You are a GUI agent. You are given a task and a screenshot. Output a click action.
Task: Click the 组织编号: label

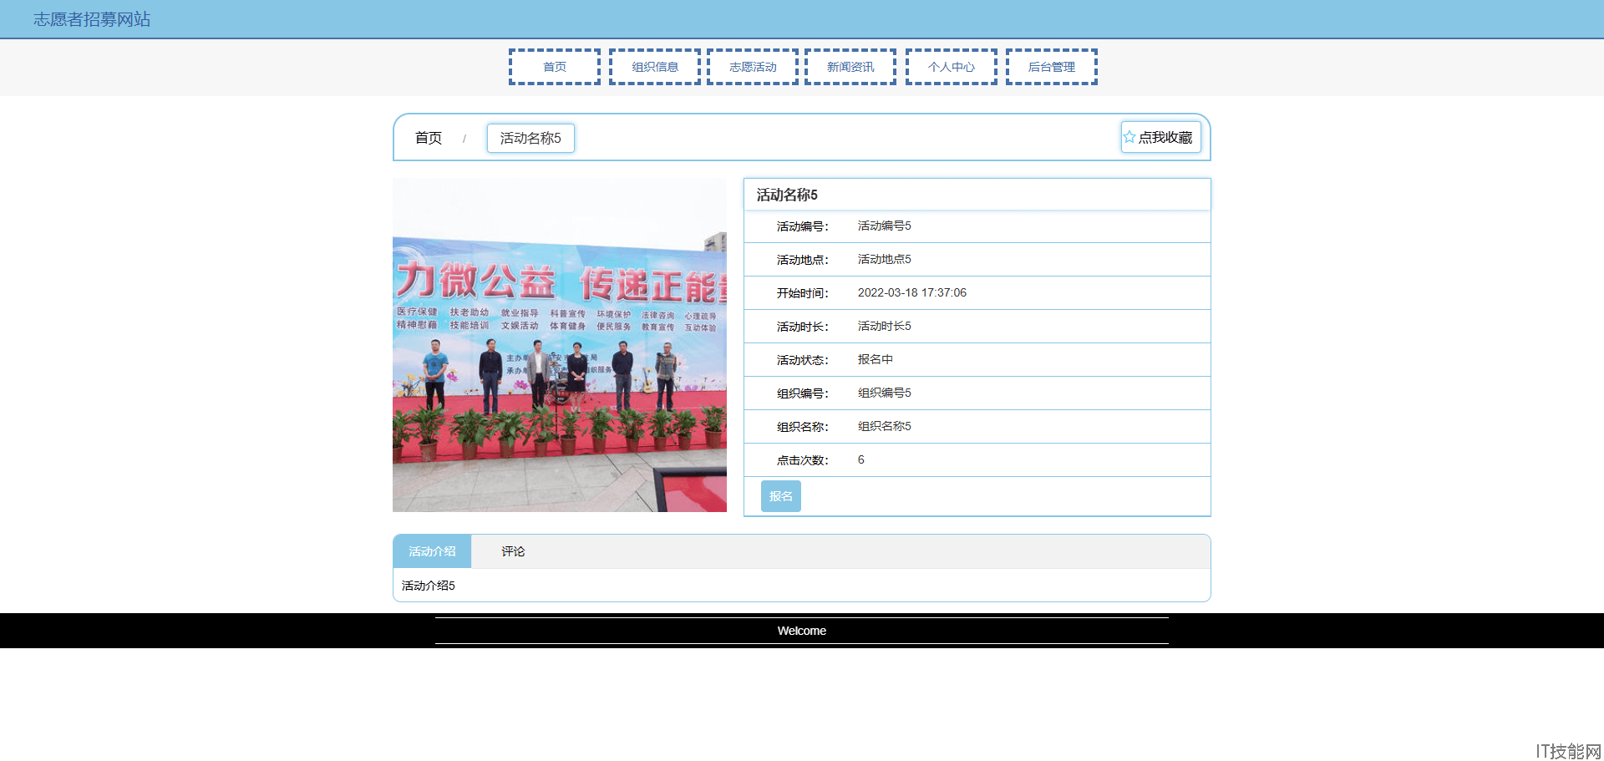[803, 393]
